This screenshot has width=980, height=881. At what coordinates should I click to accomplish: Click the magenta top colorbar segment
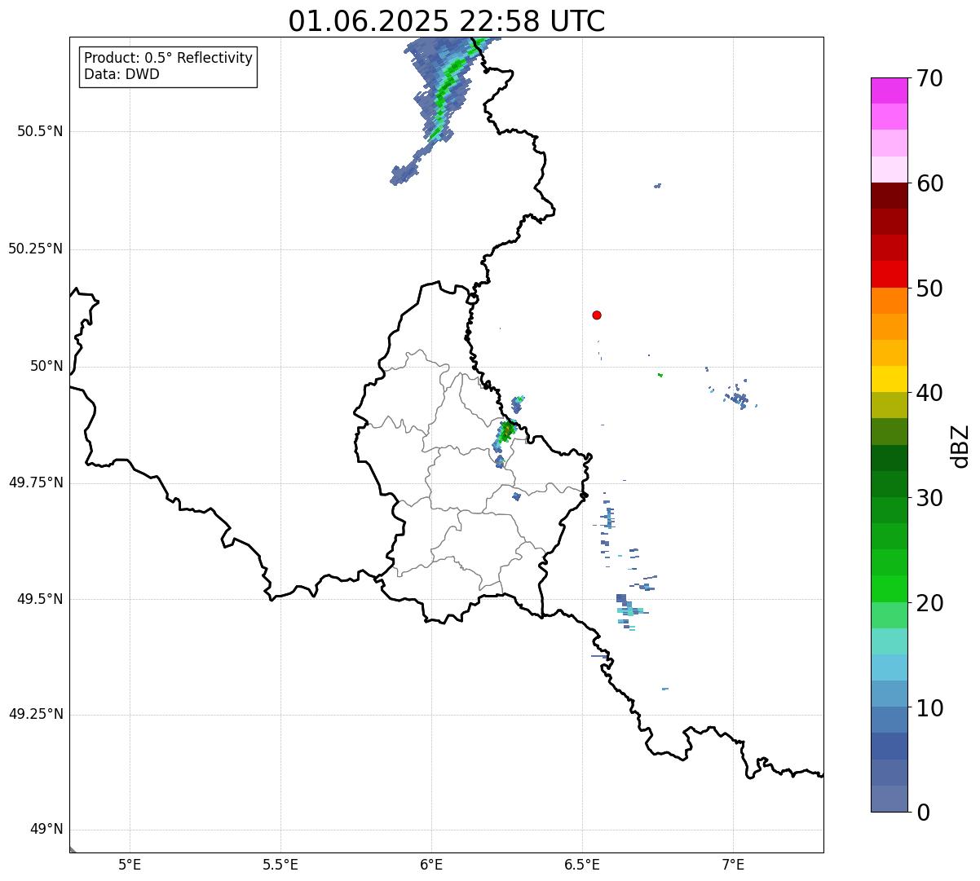(890, 90)
